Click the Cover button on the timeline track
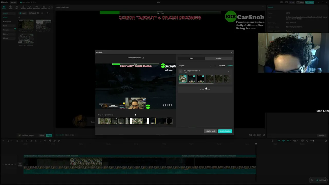 click(x=20, y=164)
